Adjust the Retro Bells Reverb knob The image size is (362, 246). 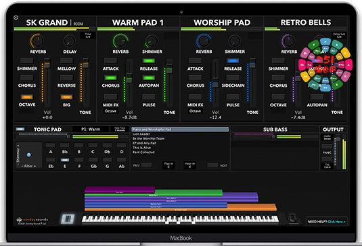[x=288, y=41]
